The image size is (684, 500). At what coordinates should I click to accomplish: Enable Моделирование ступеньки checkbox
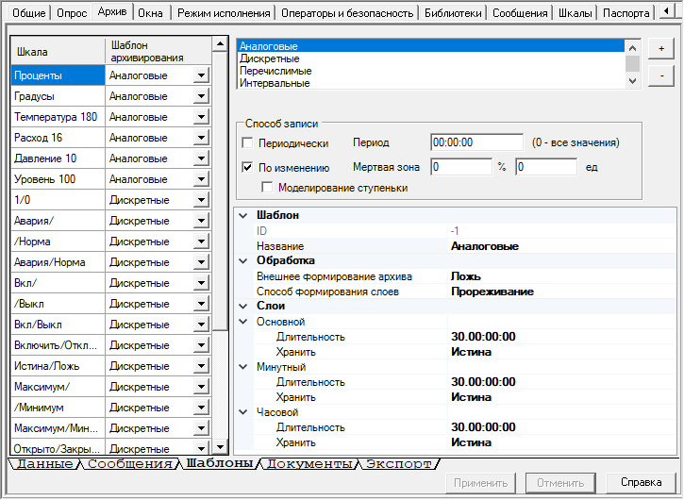tap(267, 188)
